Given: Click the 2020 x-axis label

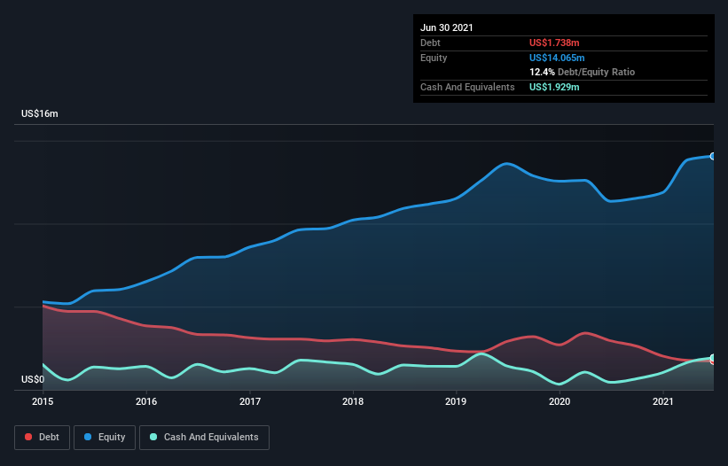Looking at the screenshot, I should pyautogui.click(x=560, y=401).
